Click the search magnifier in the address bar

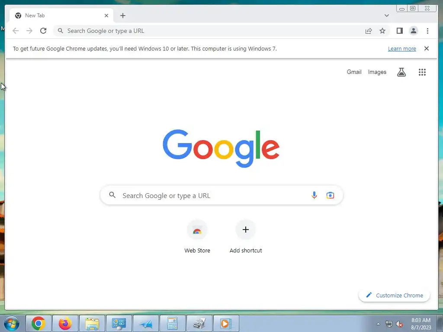pyautogui.click(x=60, y=31)
